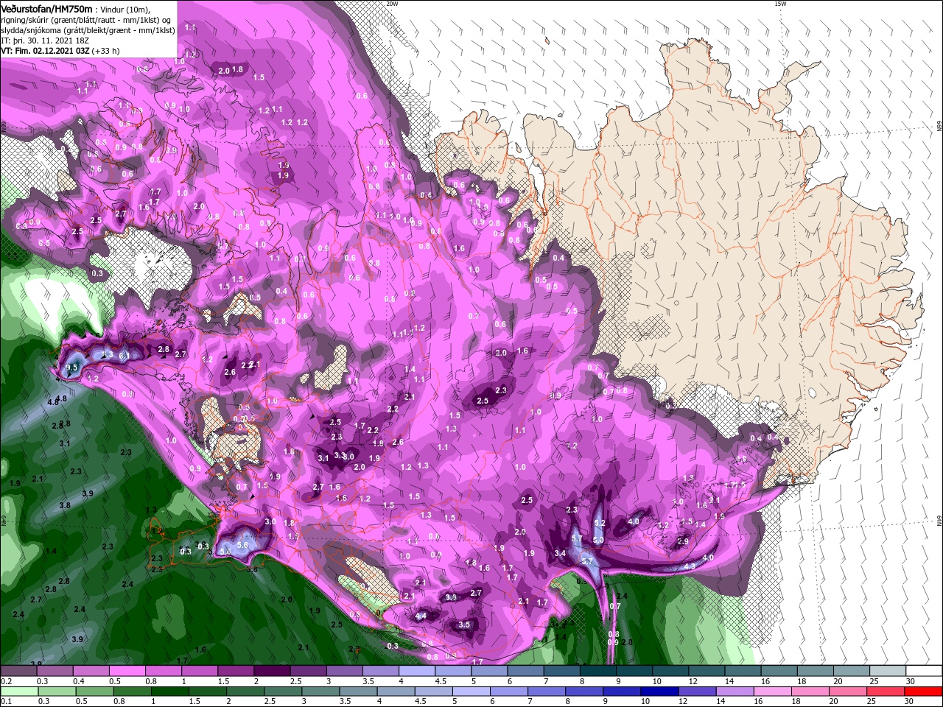Click the '25' label in the top legend row

(x=874, y=681)
